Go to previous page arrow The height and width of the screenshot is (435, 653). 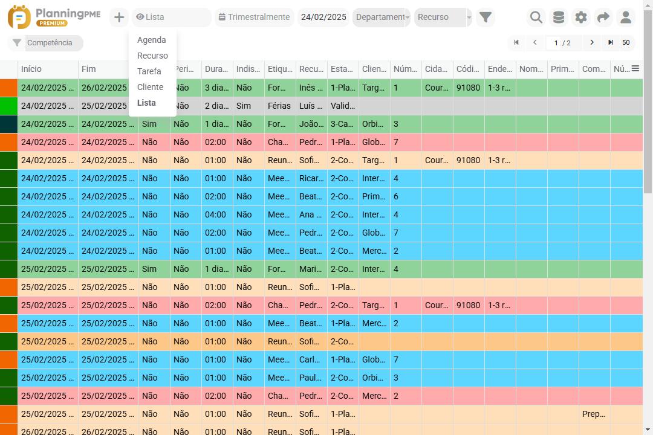[535, 42]
